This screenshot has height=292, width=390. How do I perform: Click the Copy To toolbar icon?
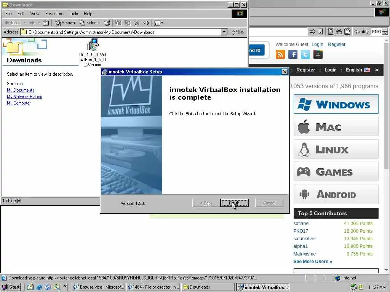click(x=128, y=23)
